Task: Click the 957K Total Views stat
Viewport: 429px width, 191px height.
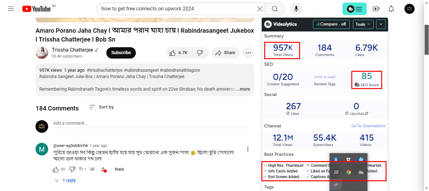Action: click(x=282, y=50)
